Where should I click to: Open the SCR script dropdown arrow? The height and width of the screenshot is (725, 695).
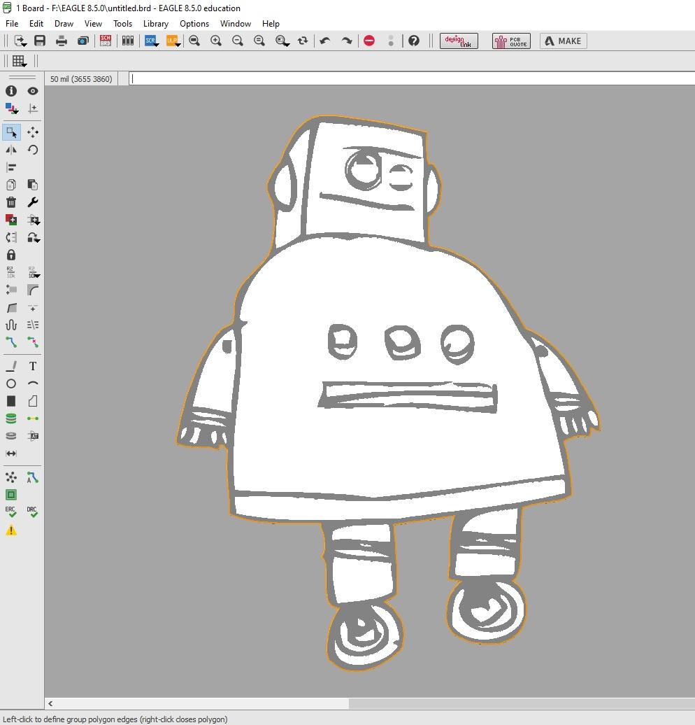click(x=157, y=45)
